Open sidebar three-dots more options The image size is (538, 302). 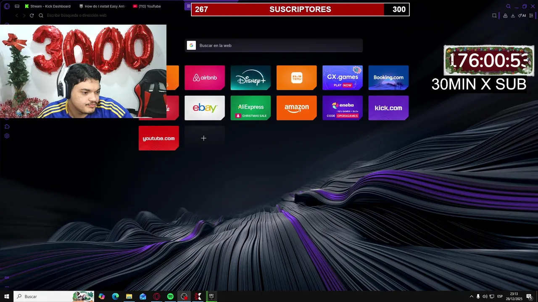(x=7, y=287)
